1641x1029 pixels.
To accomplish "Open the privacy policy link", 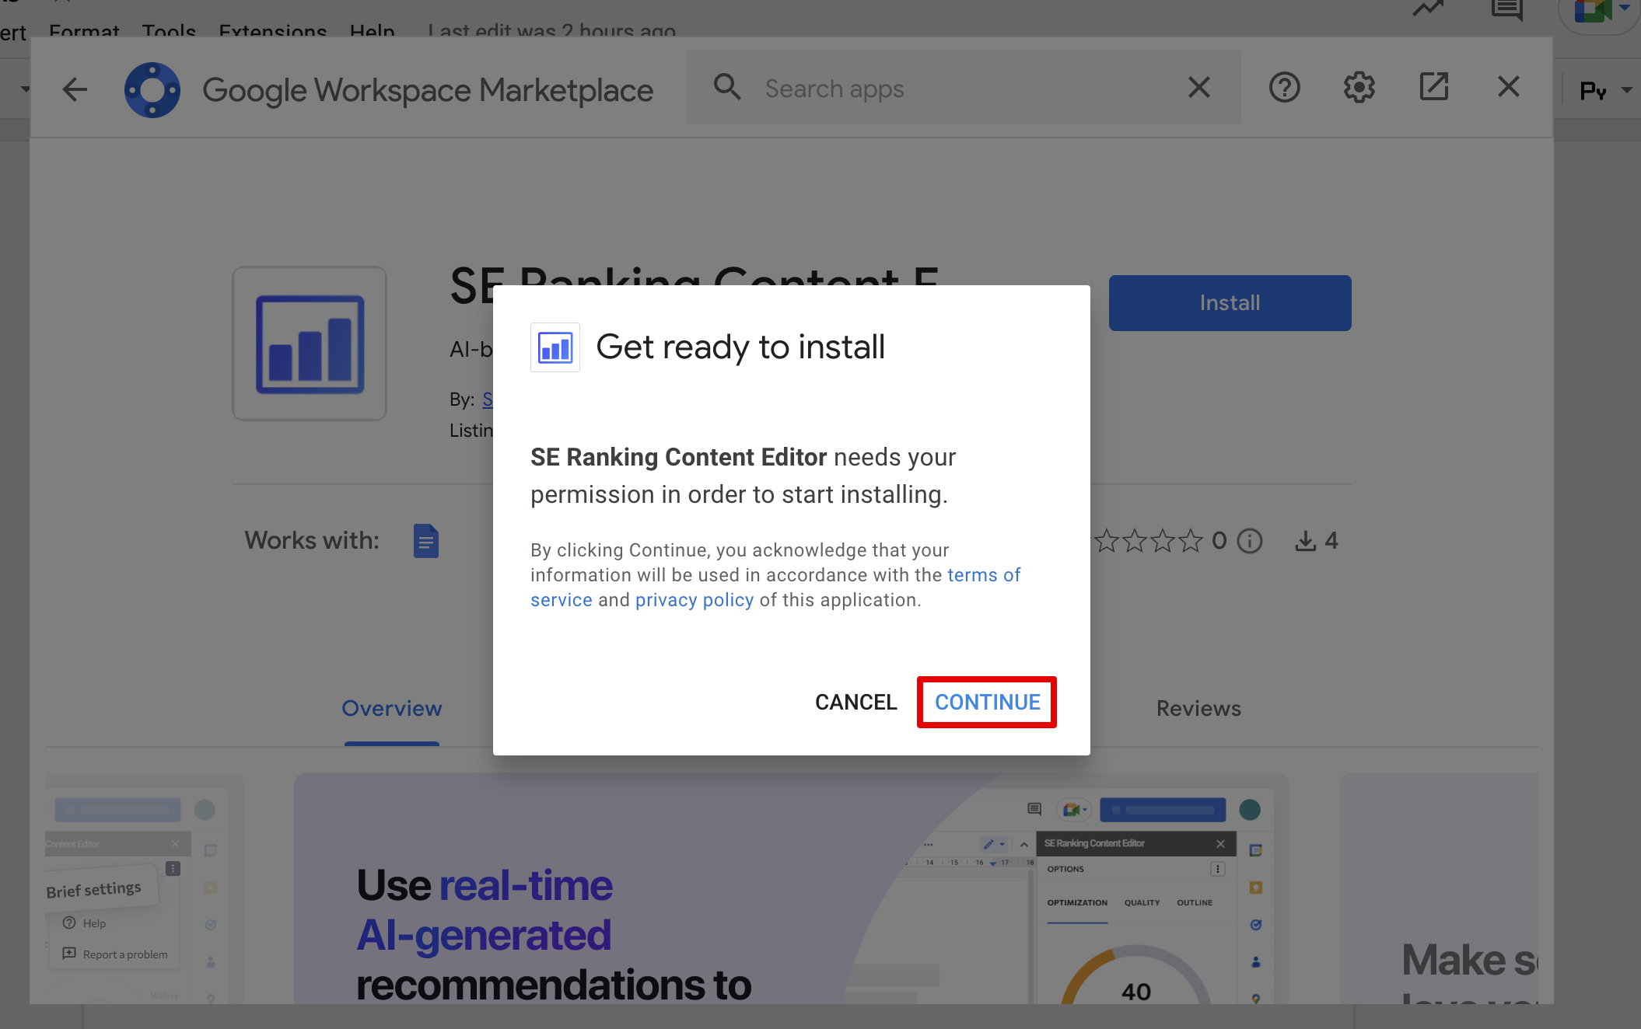I will 694,600.
